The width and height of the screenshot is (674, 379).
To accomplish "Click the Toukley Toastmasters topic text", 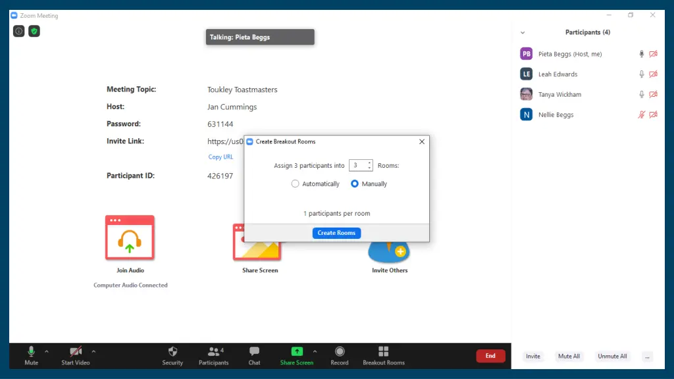I will tap(242, 89).
